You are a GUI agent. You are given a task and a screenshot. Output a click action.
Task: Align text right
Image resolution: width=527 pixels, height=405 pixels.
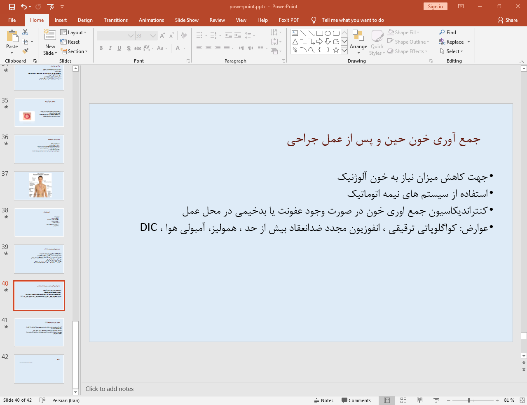point(218,48)
